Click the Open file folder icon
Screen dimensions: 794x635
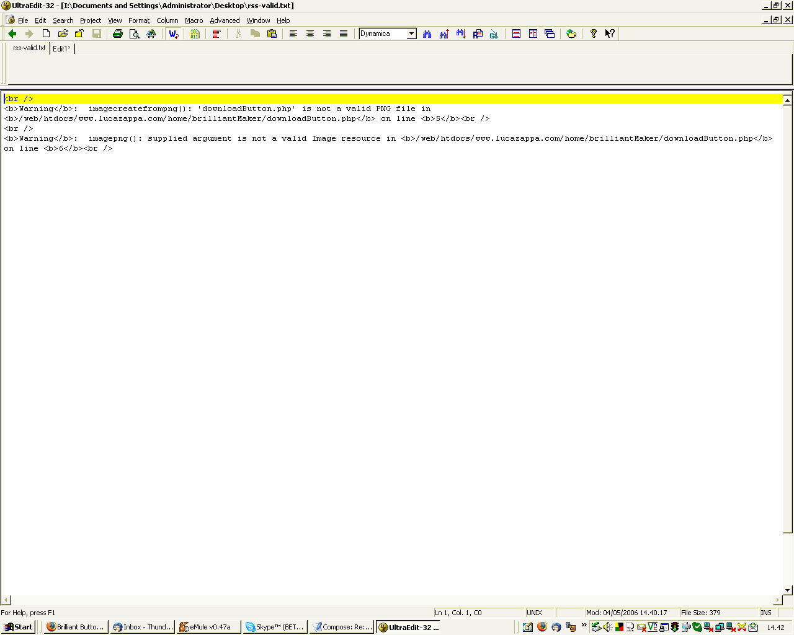tap(63, 34)
